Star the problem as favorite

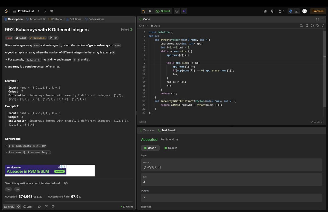(x=39, y=207)
